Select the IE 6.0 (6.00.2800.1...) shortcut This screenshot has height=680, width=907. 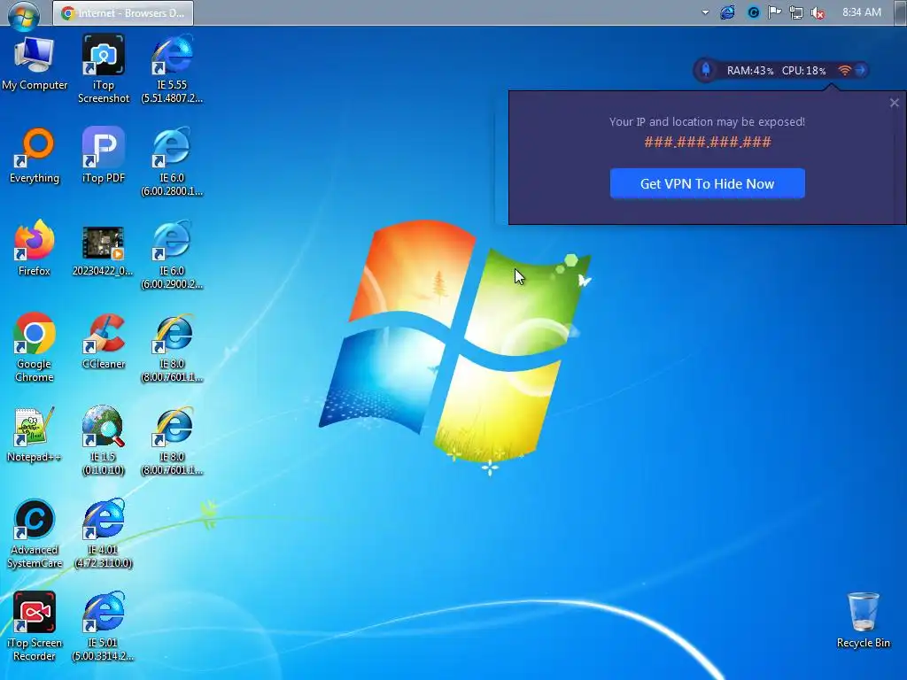[172, 161]
